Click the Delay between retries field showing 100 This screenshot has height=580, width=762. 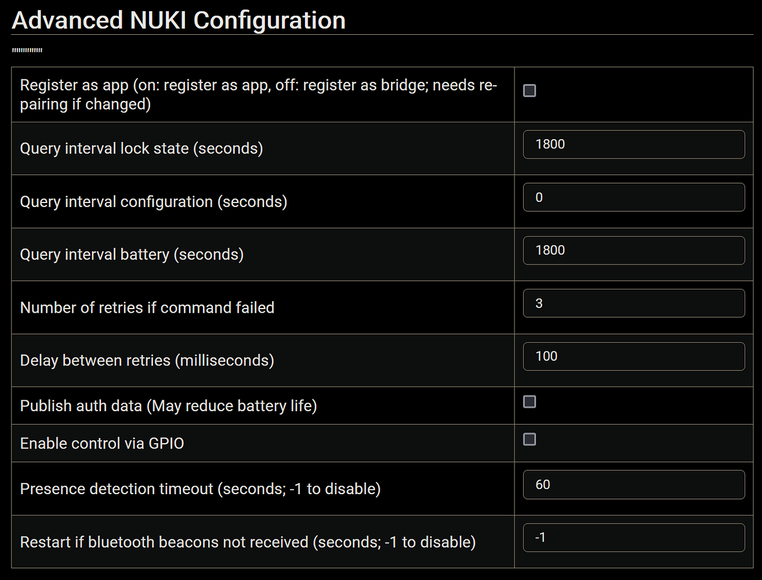click(634, 356)
